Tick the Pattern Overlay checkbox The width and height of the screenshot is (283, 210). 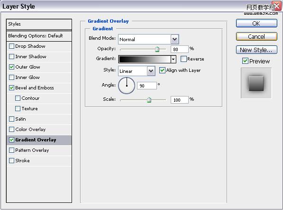(11, 150)
